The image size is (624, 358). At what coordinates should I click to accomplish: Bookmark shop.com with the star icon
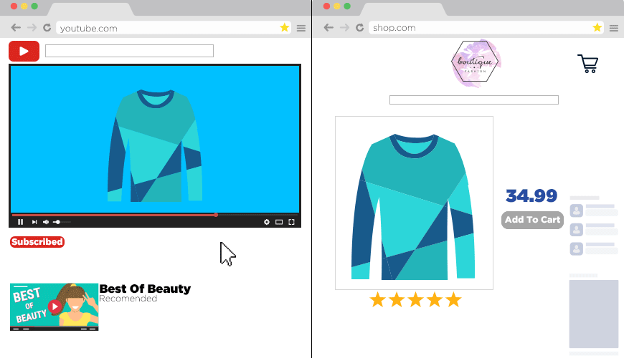[597, 28]
